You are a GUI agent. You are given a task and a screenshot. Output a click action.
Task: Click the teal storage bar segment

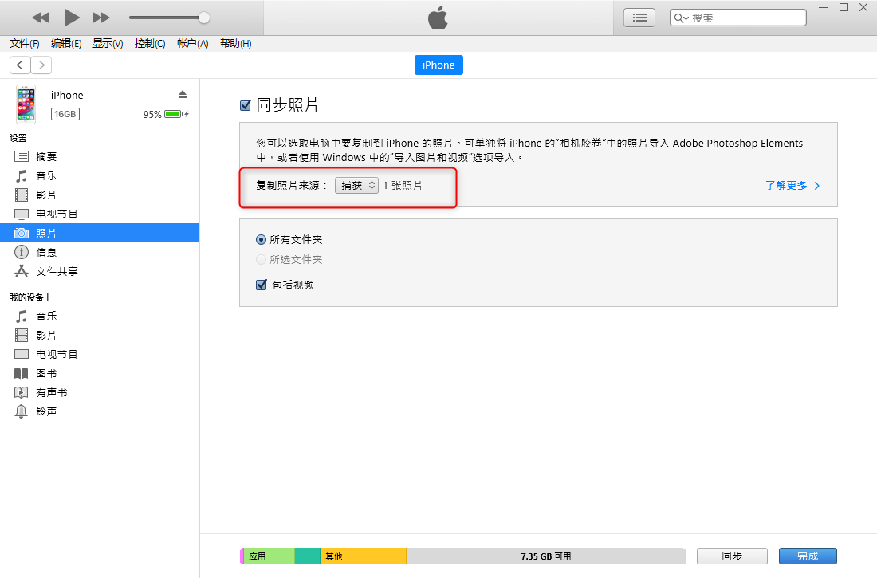click(308, 556)
